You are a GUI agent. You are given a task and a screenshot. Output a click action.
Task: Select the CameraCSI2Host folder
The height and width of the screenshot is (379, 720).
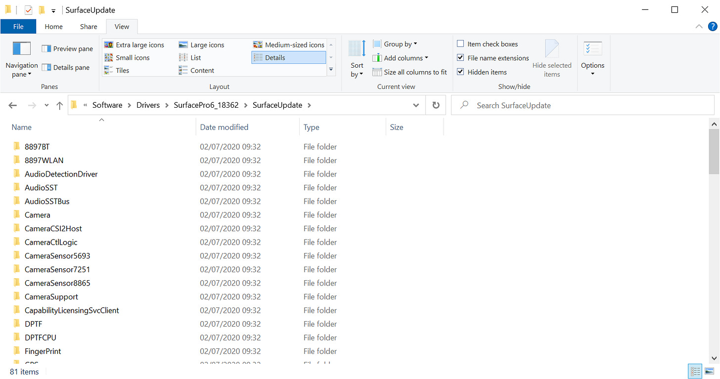point(53,228)
